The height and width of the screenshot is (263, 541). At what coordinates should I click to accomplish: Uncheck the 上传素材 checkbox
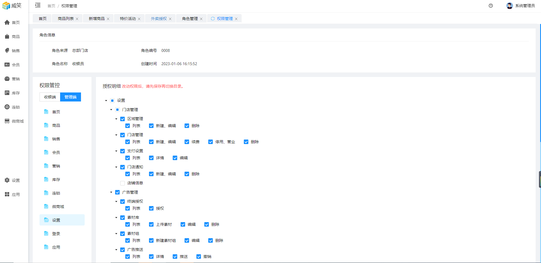[151, 224]
